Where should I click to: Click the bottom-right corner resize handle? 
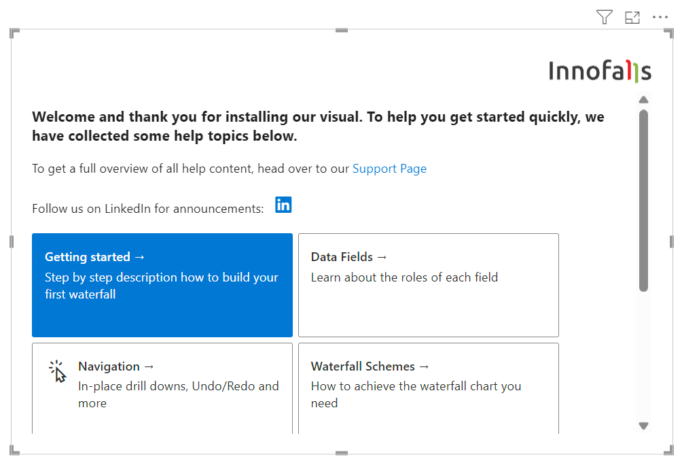(x=668, y=450)
